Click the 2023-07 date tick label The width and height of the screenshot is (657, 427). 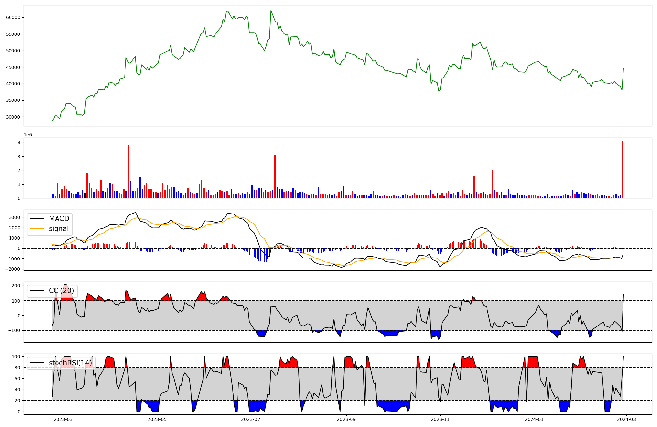251,419
